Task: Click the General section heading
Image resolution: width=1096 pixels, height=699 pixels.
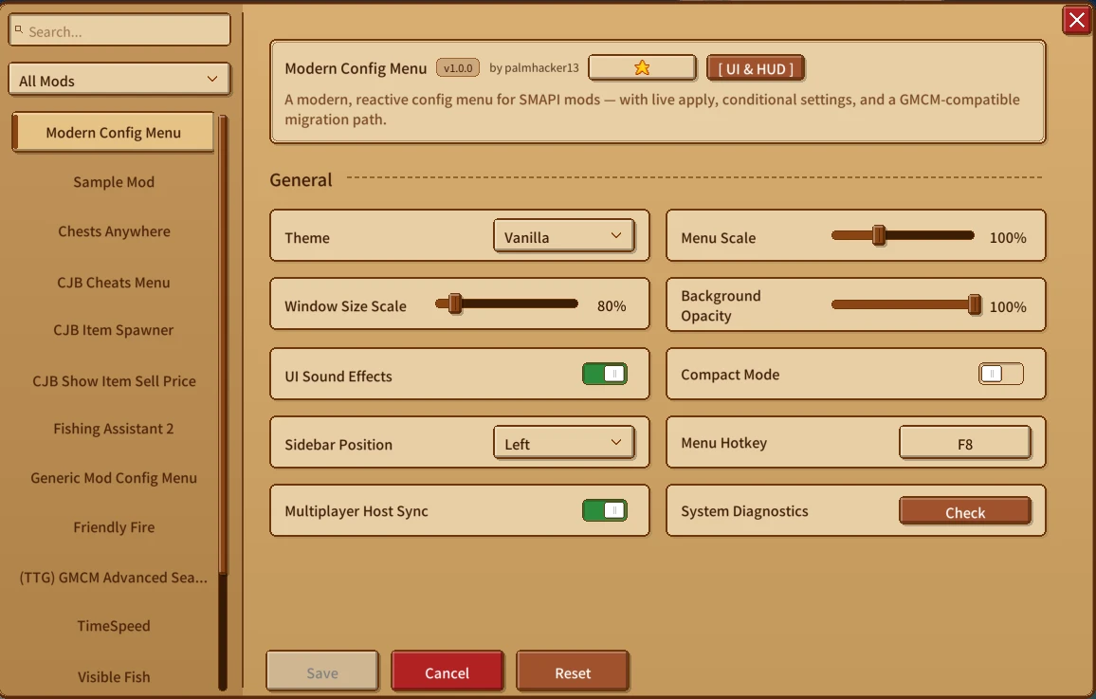Action: [x=301, y=179]
